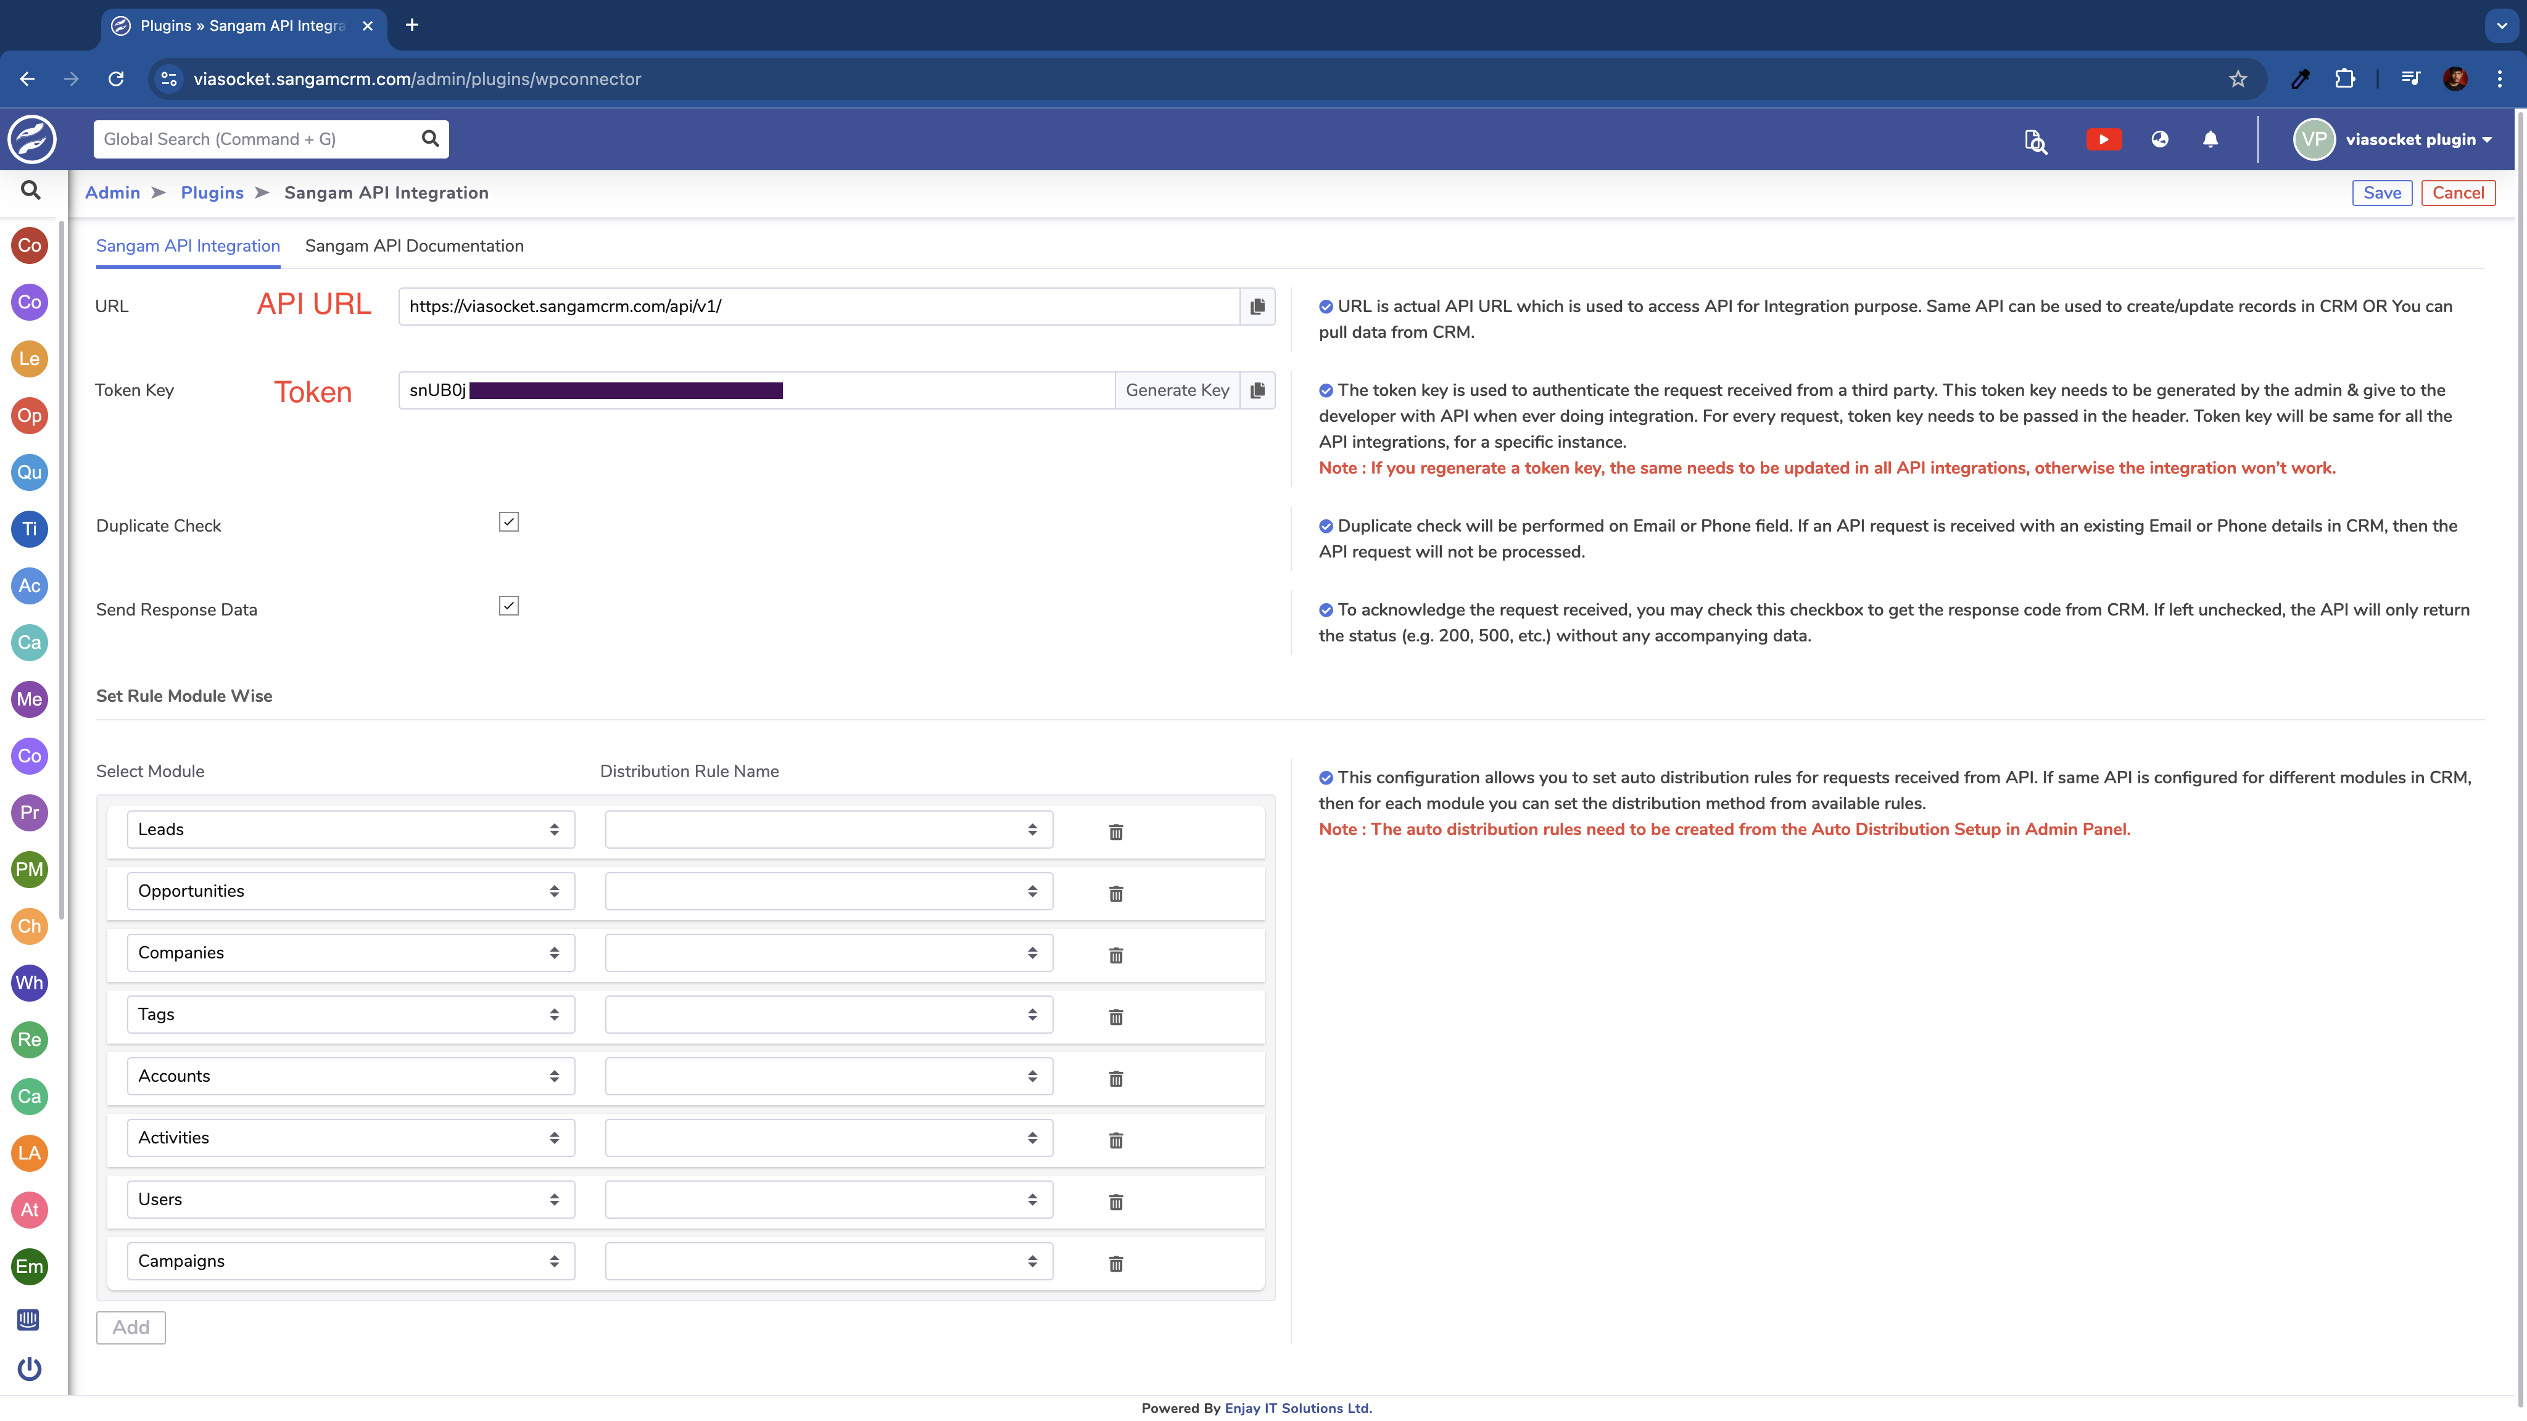Screen dimensions: 2527x1421
Task: Trash the Users module rule row
Action: (1115, 1202)
